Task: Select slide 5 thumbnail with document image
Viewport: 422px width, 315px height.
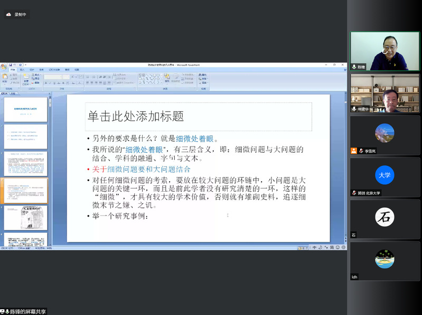Action: pyautogui.click(x=25, y=218)
